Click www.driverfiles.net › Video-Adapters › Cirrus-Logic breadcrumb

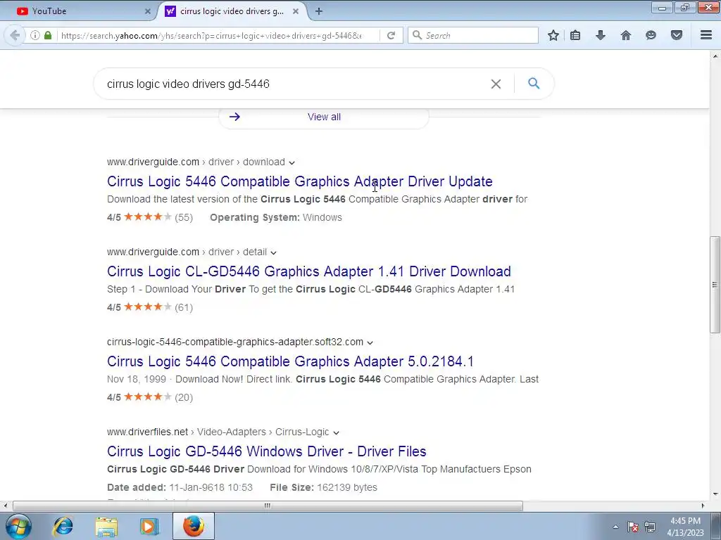click(x=218, y=432)
